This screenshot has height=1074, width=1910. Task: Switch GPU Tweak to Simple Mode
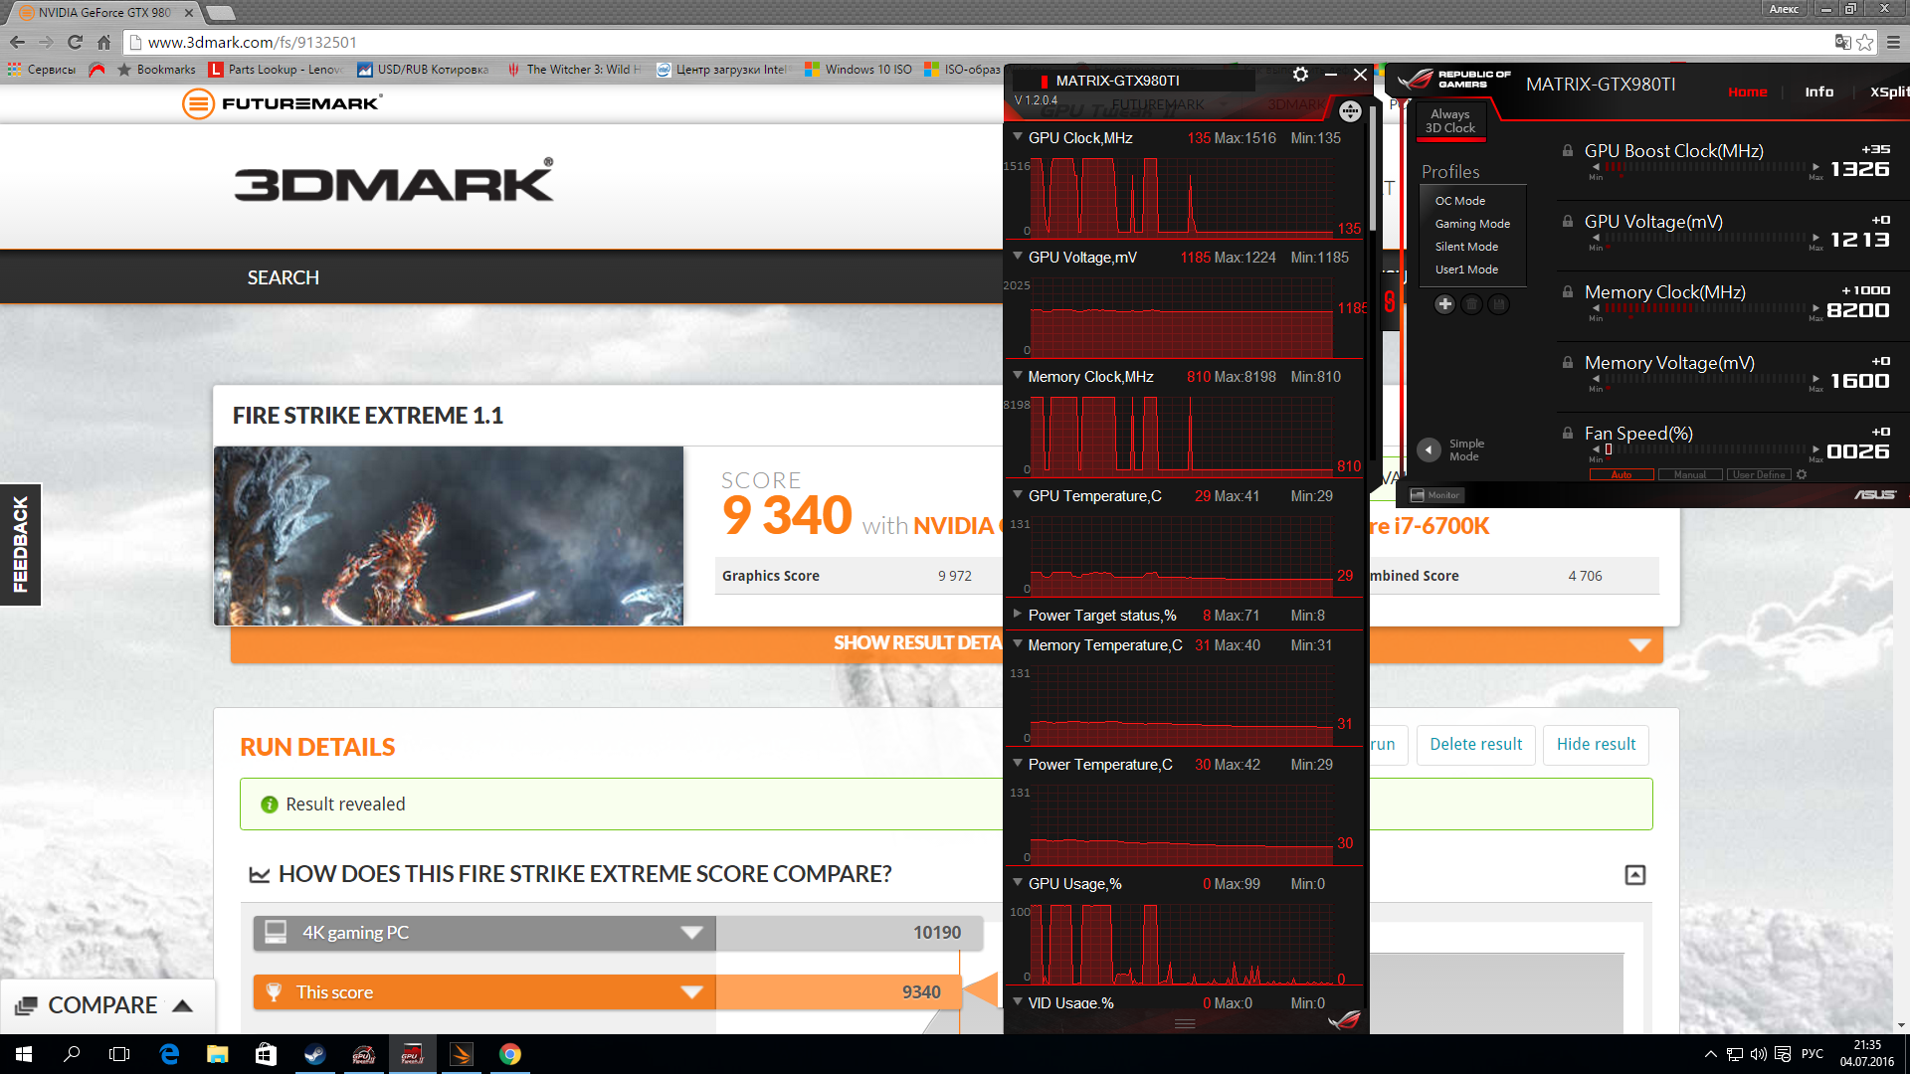click(1451, 449)
